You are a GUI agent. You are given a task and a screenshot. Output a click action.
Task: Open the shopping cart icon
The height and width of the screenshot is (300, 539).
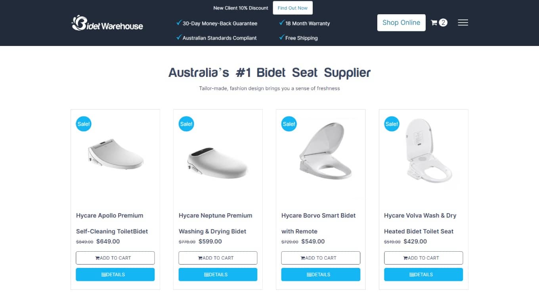[434, 23]
